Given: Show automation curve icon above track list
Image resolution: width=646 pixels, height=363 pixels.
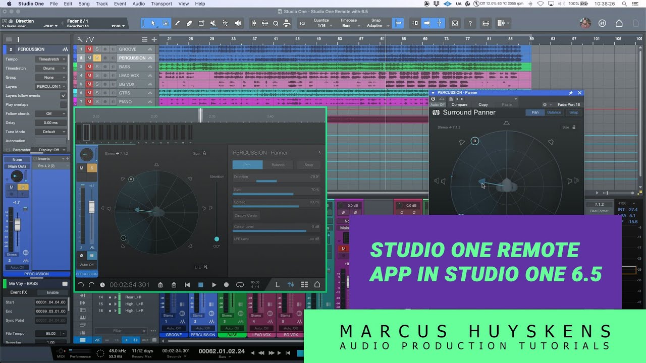Looking at the screenshot, I should point(90,39).
